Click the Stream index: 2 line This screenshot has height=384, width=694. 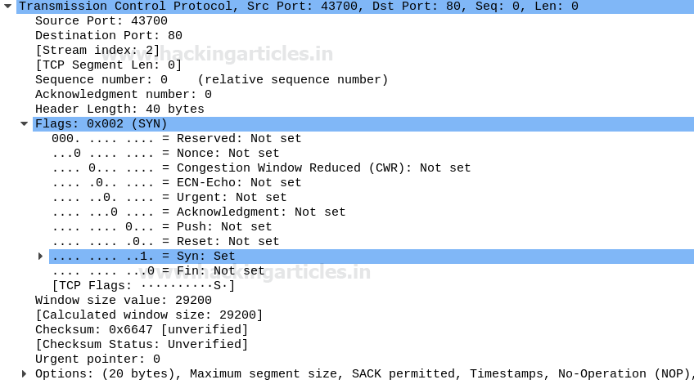(97, 51)
